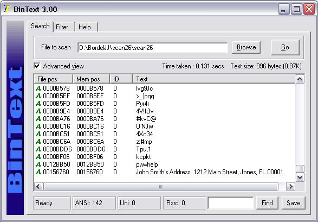The image size is (318, 222).
Task: Click the Find button
Action: pos(267,203)
